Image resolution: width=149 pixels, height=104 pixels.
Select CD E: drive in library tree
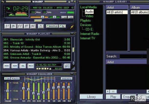coord(89,29)
